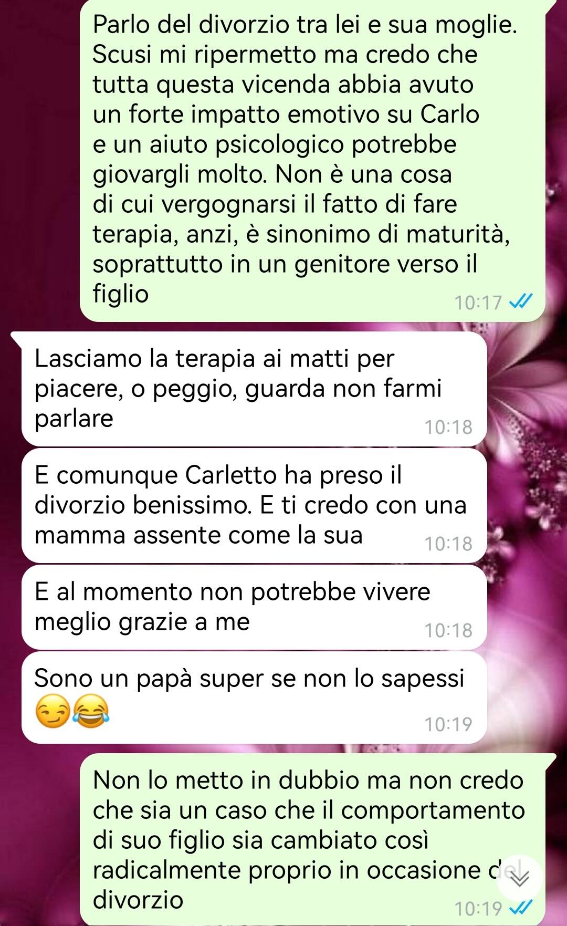The width and height of the screenshot is (567, 926).
Task: Tap the laughing tears emoji
Action: (x=90, y=712)
